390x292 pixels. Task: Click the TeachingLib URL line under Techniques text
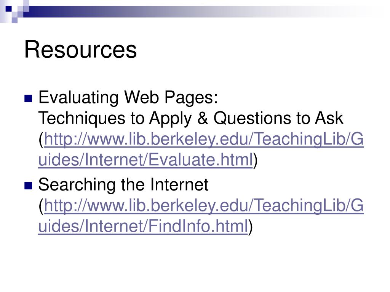pyautogui.click(x=204, y=139)
